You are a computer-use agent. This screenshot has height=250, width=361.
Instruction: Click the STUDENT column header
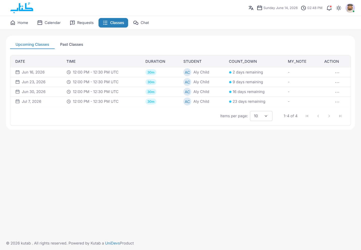[x=192, y=61]
